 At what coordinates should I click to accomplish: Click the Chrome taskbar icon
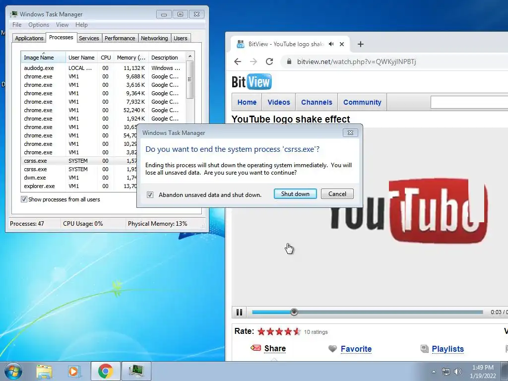(105, 371)
